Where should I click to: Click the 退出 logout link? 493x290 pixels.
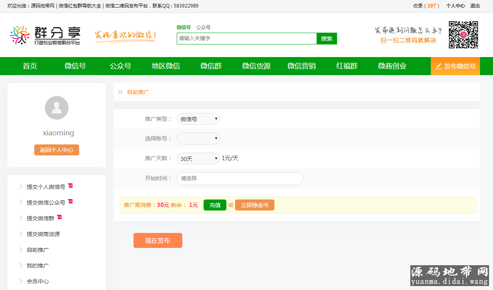coord(475,6)
